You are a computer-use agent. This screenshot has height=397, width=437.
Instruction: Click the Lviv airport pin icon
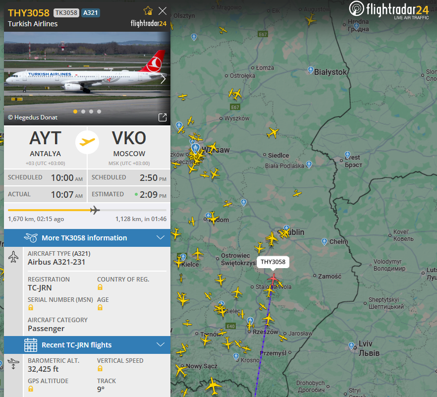coord(351,346)
